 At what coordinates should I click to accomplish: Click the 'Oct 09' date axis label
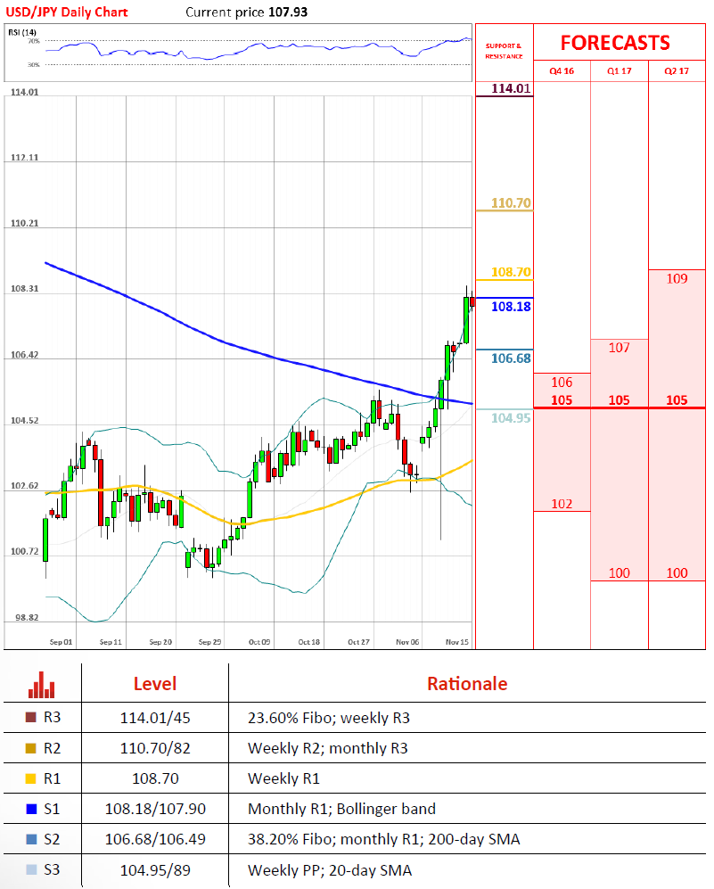[259, 642]
